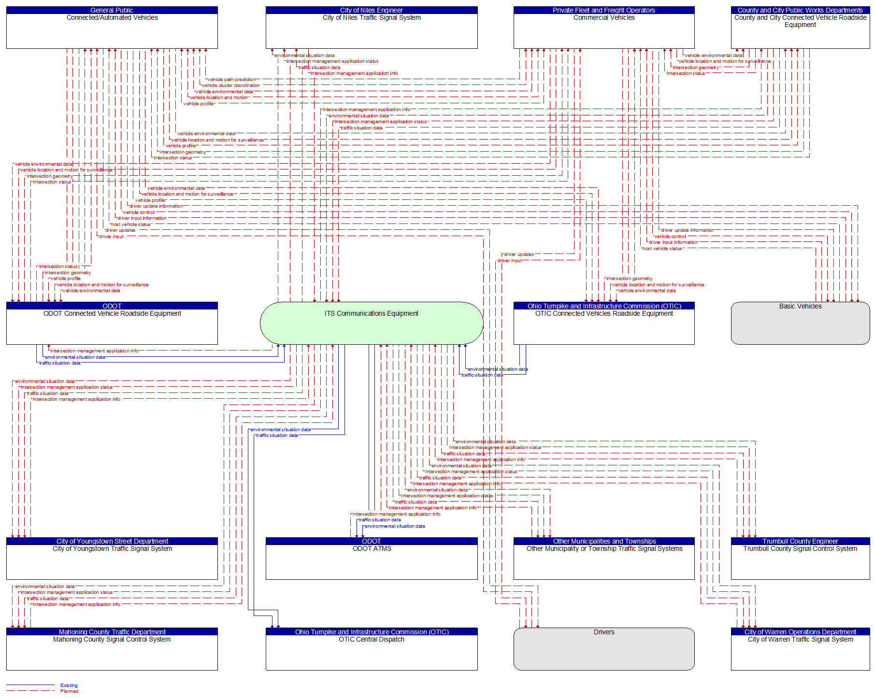The image size is (875, 700).
Task: Click the vehicle cluster coordination flow label
Action: 231,85
